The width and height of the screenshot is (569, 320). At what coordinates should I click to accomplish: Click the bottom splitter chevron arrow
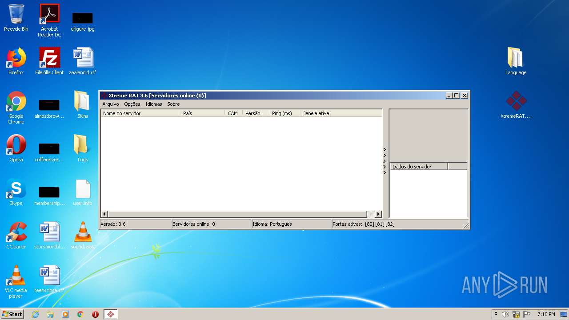pyautogui.click(x=385, y=172)
